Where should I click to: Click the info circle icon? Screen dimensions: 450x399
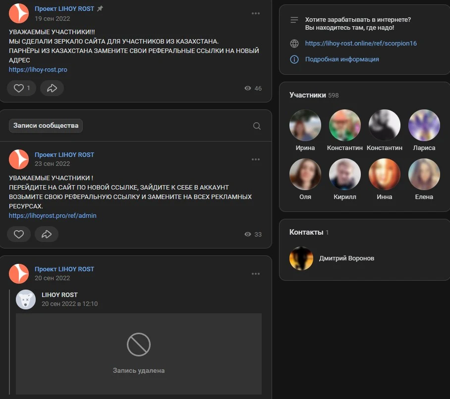[294, 59]
